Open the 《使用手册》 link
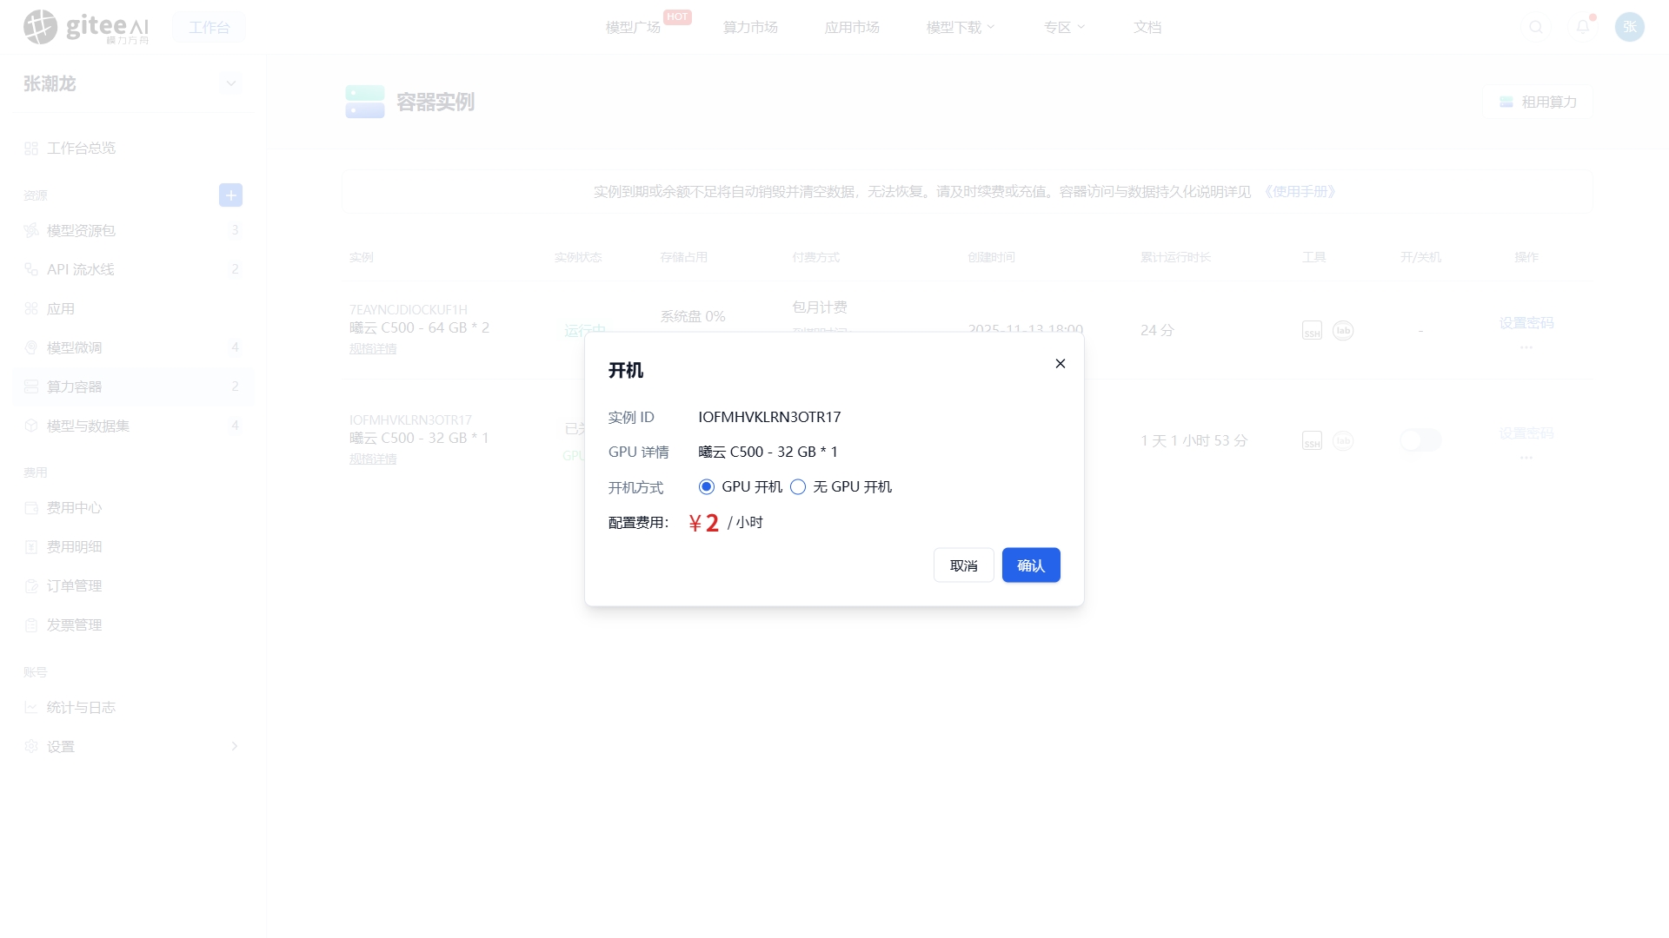 pos(1300,192)
